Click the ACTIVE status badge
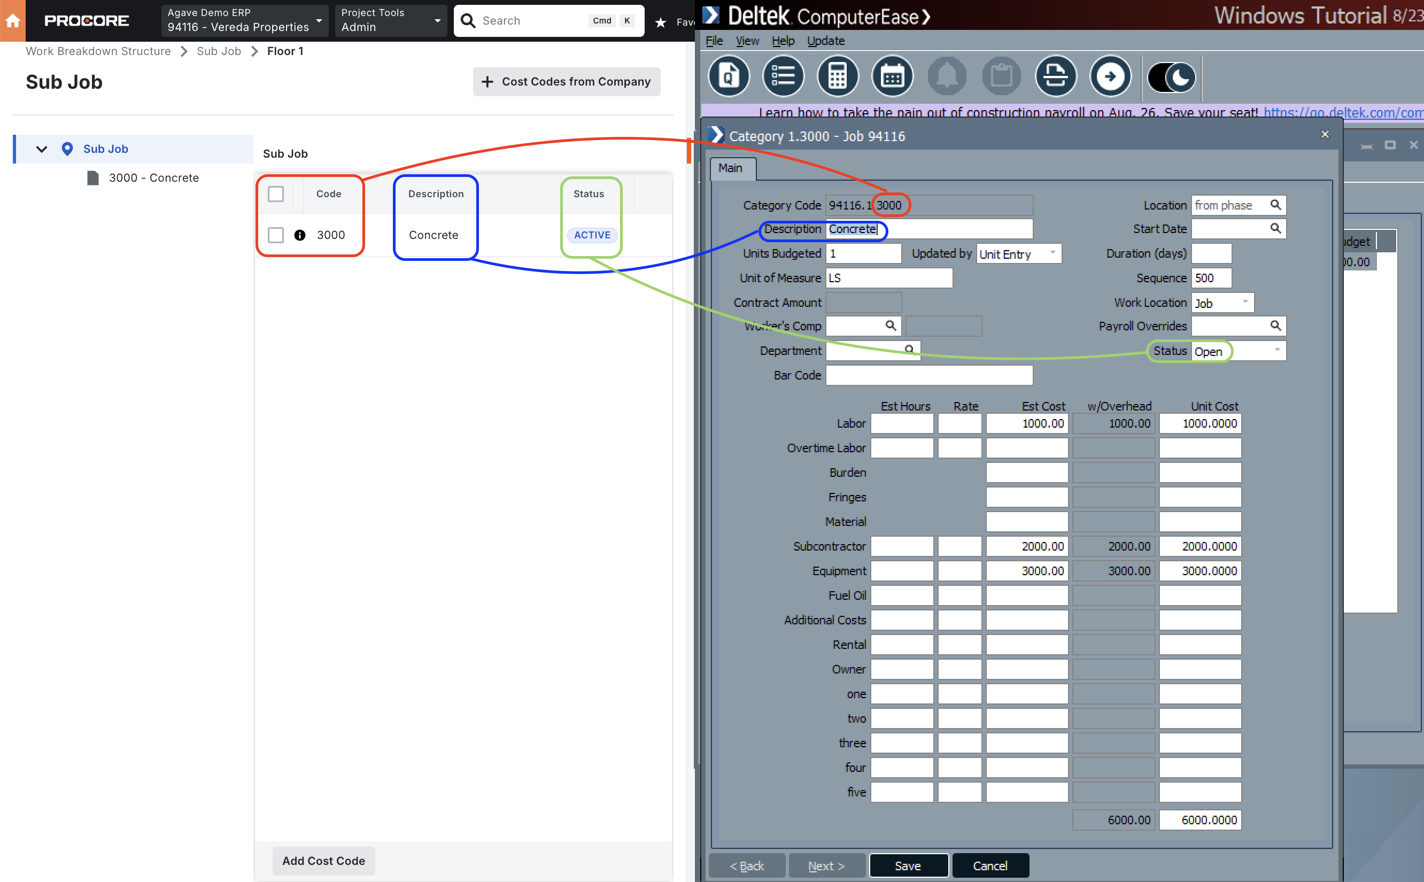Screen dimensions: 1424x882 (x=592, y=235)
